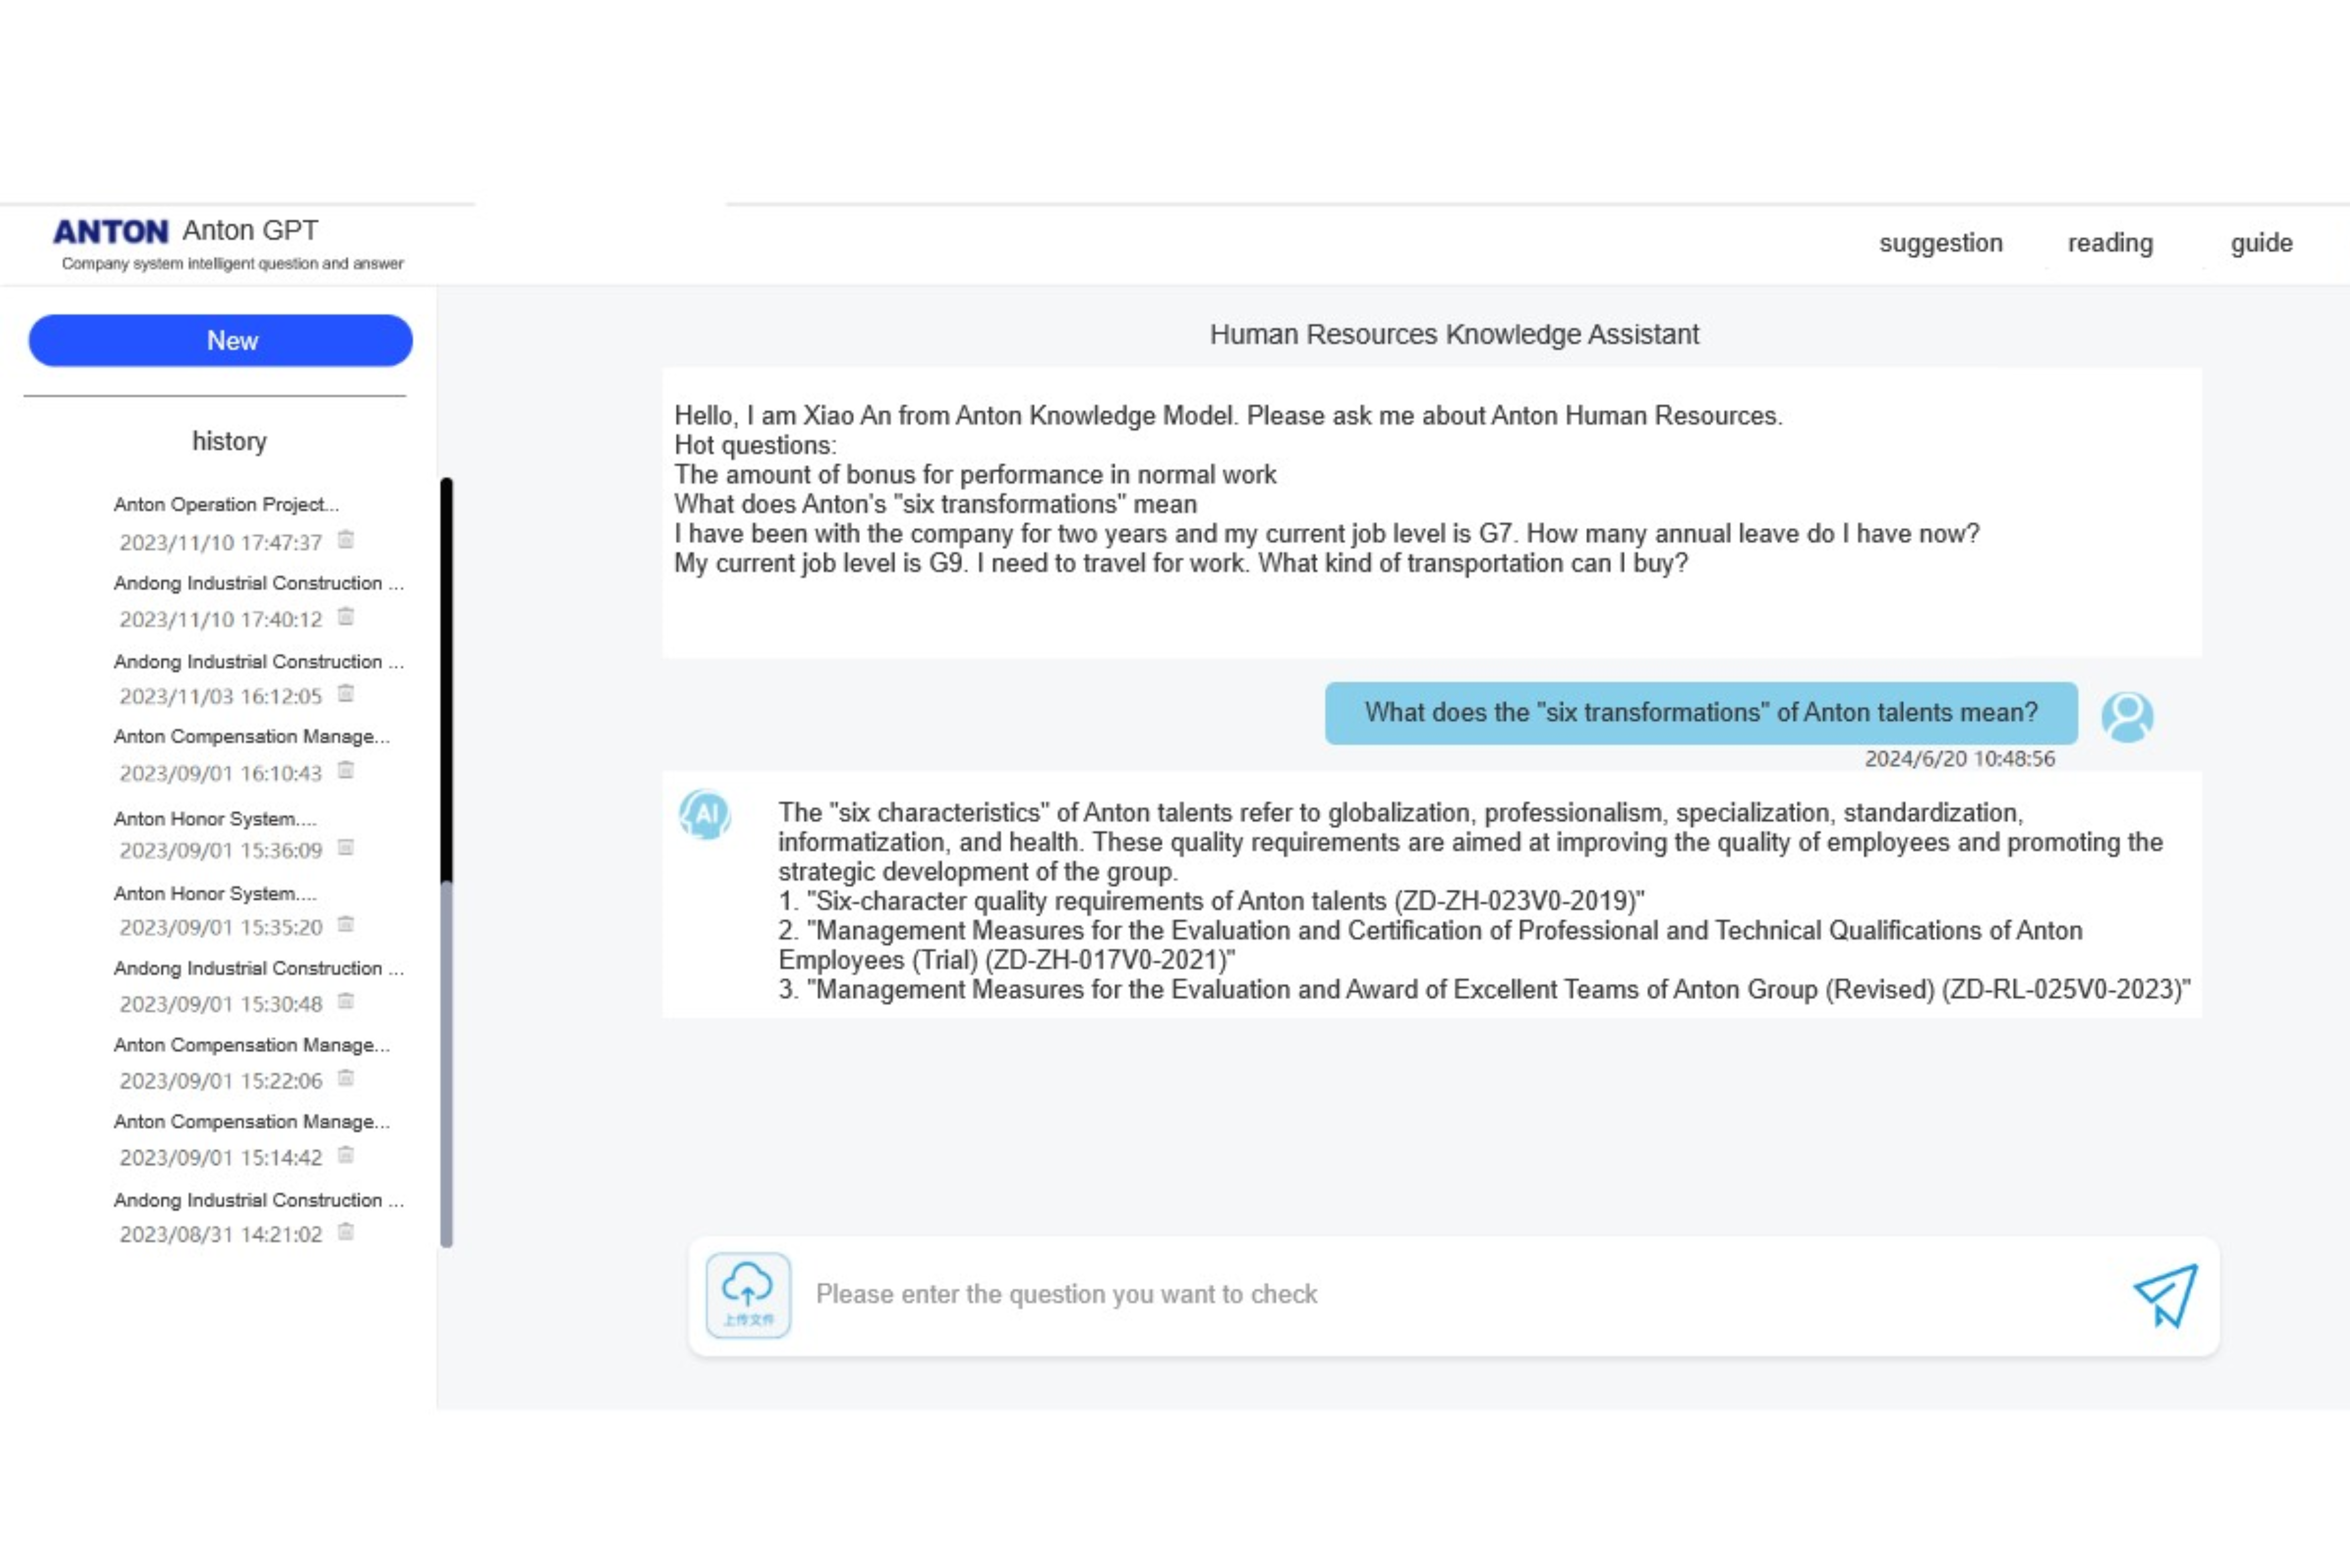This screenshot has height=1568, width=2350.
Task: Click the message timestamp 2024/6/20 10:48:56
Action: [x=1959, y=759]
